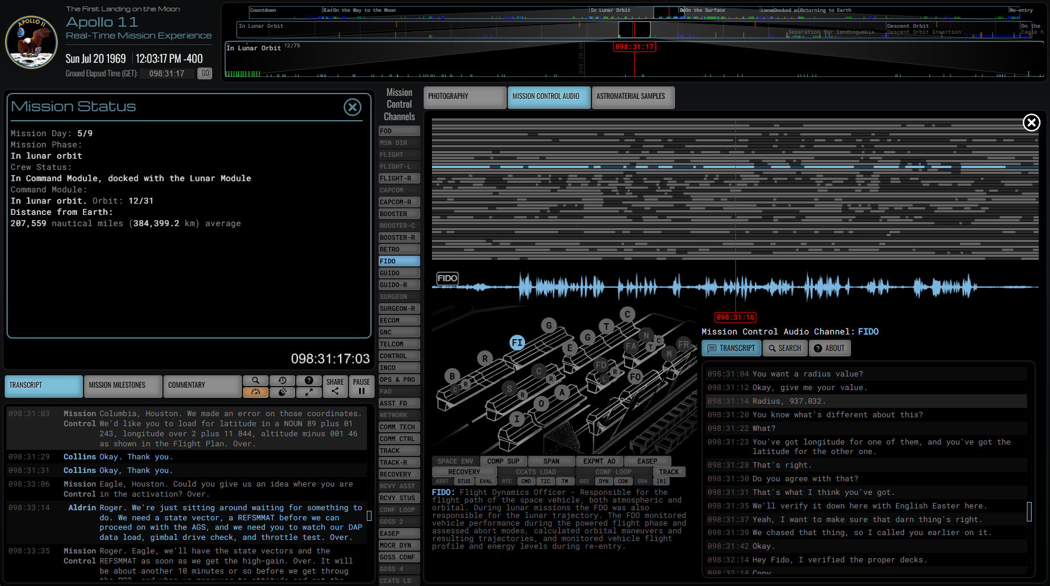Viewport: 1050px width, 586px height.
Task: Select the O console position circle
Action: pos(541,404)
